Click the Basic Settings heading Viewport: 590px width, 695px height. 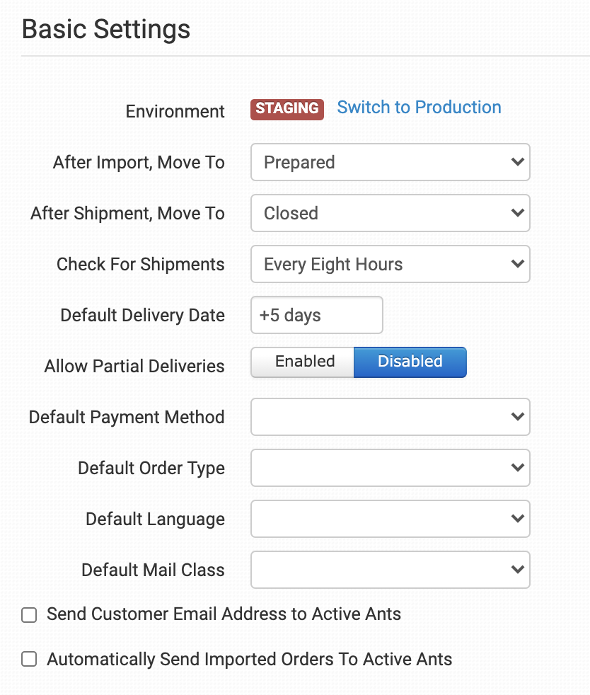[106, 30]
